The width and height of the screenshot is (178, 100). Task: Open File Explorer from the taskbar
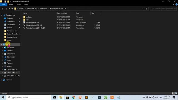pyautogui.click(x=61, y=97)
